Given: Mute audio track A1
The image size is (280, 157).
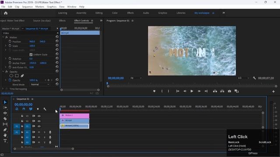Looking at the screenshot, I should (39, 132).
